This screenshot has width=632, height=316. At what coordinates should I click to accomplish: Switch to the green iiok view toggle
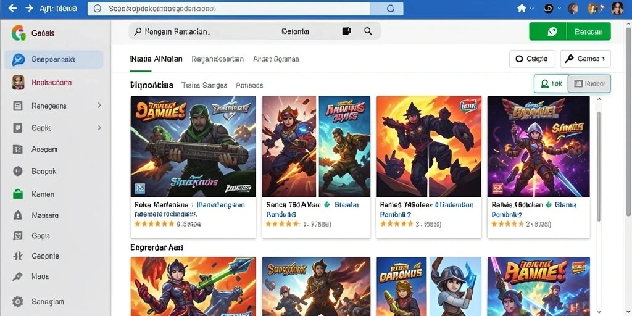click(551, 83)
